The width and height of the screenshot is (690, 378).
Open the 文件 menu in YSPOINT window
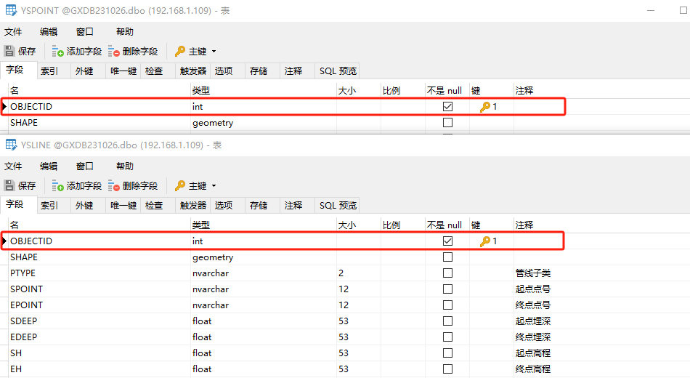(x=14, y=32)
